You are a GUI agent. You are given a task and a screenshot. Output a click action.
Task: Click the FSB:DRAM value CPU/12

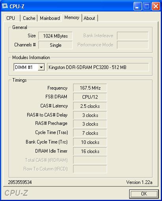[90, 97]
